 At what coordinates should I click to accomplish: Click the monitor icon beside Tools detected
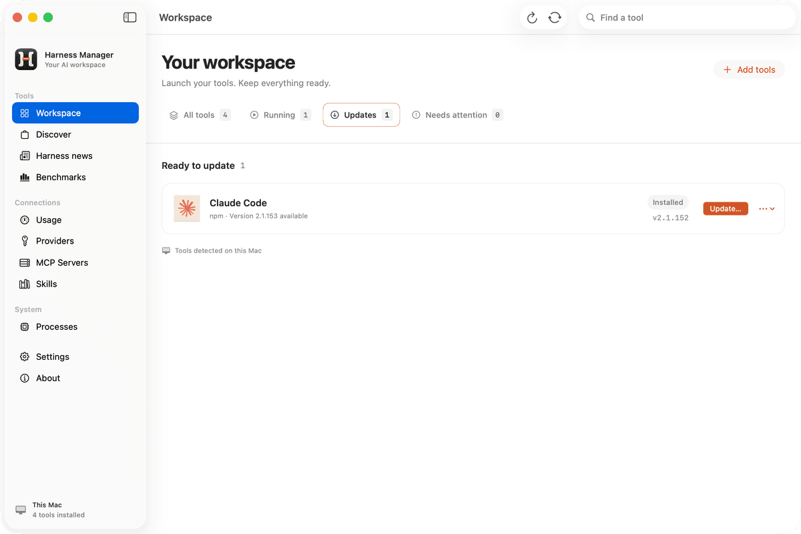click(x=166, y=251)
